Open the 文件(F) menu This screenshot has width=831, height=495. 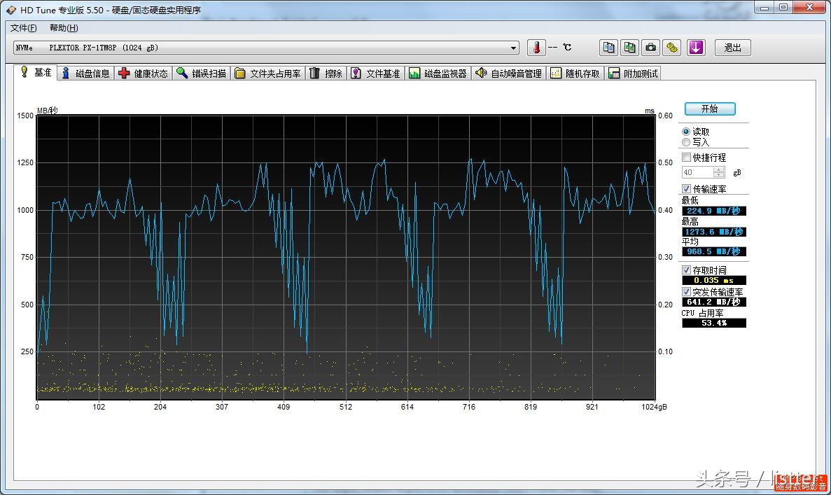(23, 28)
